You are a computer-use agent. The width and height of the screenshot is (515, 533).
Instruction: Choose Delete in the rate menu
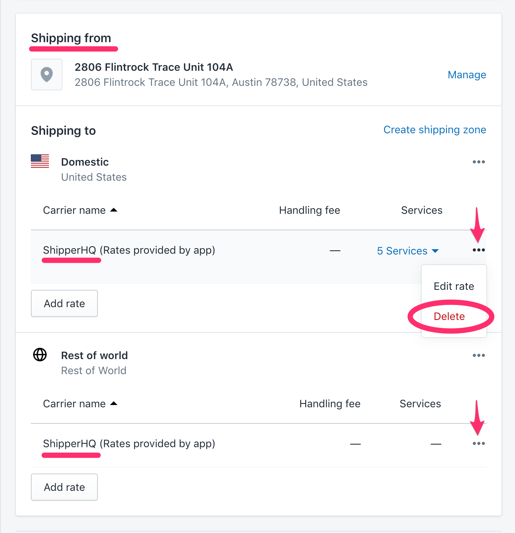pyautogui.click(x=449, y=316)
